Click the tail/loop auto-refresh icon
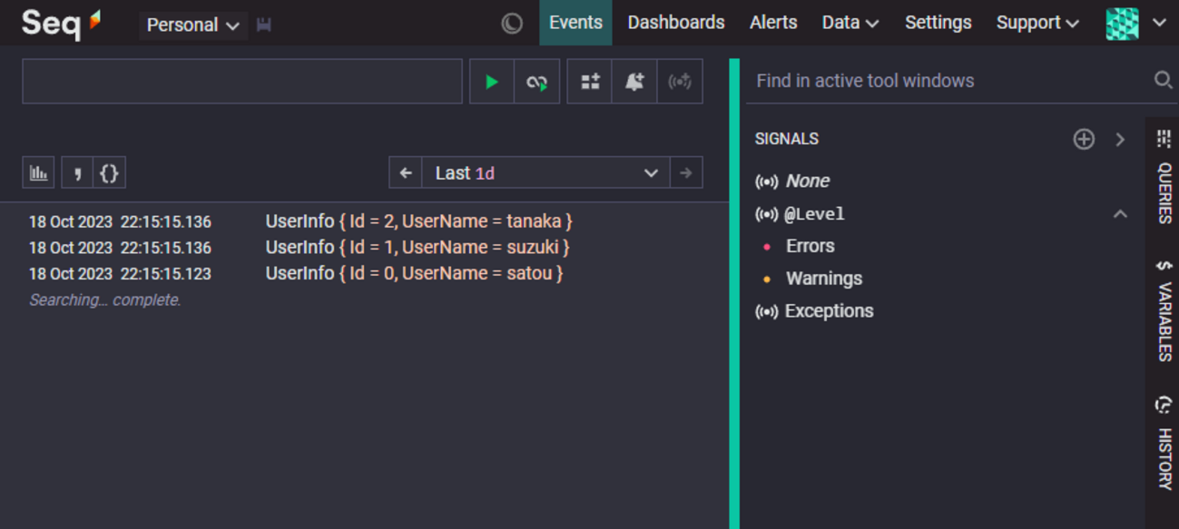 (x=536, y=82)
